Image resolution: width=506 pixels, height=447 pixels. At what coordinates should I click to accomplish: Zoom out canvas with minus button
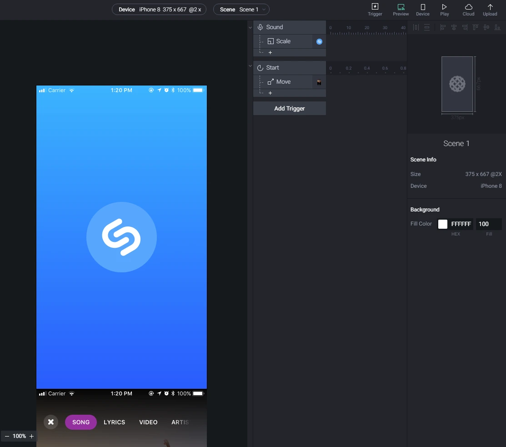click(7, 436)
